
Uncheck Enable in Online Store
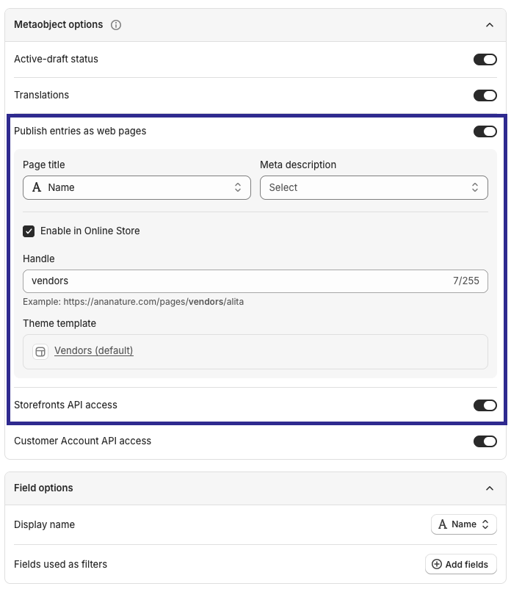29,231
